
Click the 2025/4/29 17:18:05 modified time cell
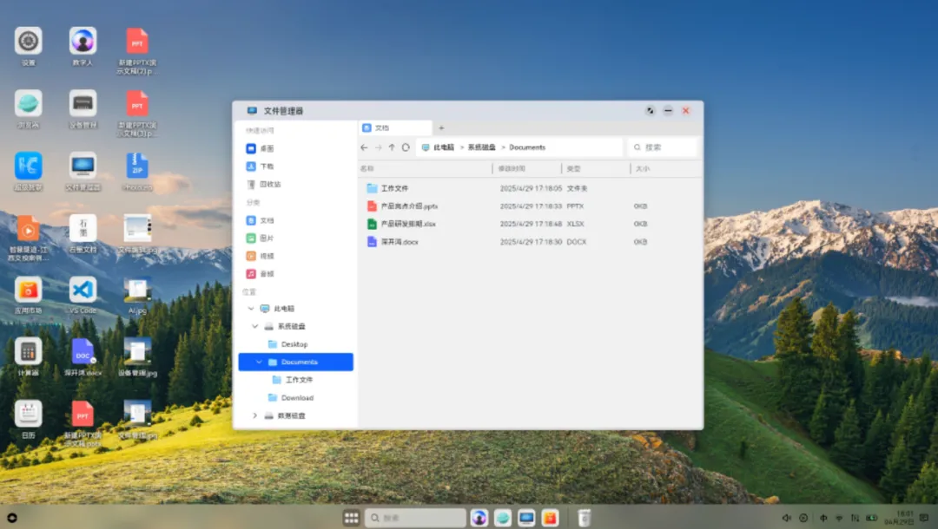pos(531,188)
